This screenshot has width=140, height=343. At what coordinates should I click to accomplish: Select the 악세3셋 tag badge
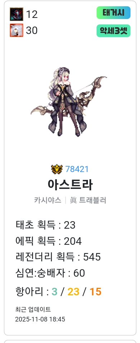click(x=113, y=31)
